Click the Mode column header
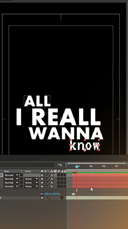Viewport: 128px width, 229px height. point(7,171)
